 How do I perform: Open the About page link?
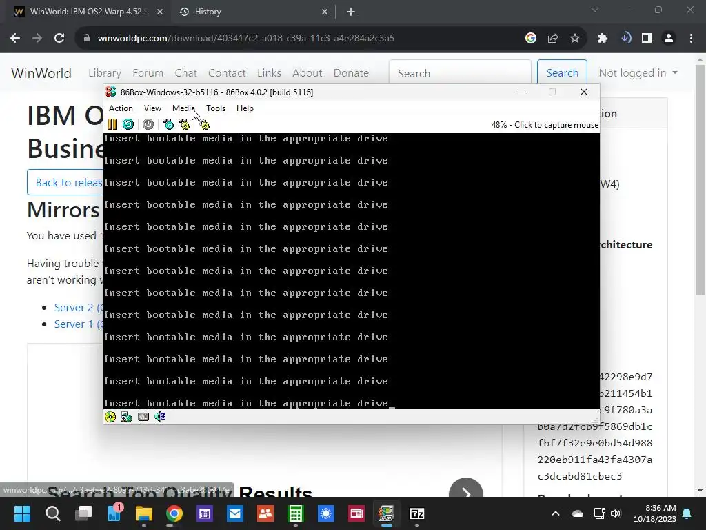[307, 73]
